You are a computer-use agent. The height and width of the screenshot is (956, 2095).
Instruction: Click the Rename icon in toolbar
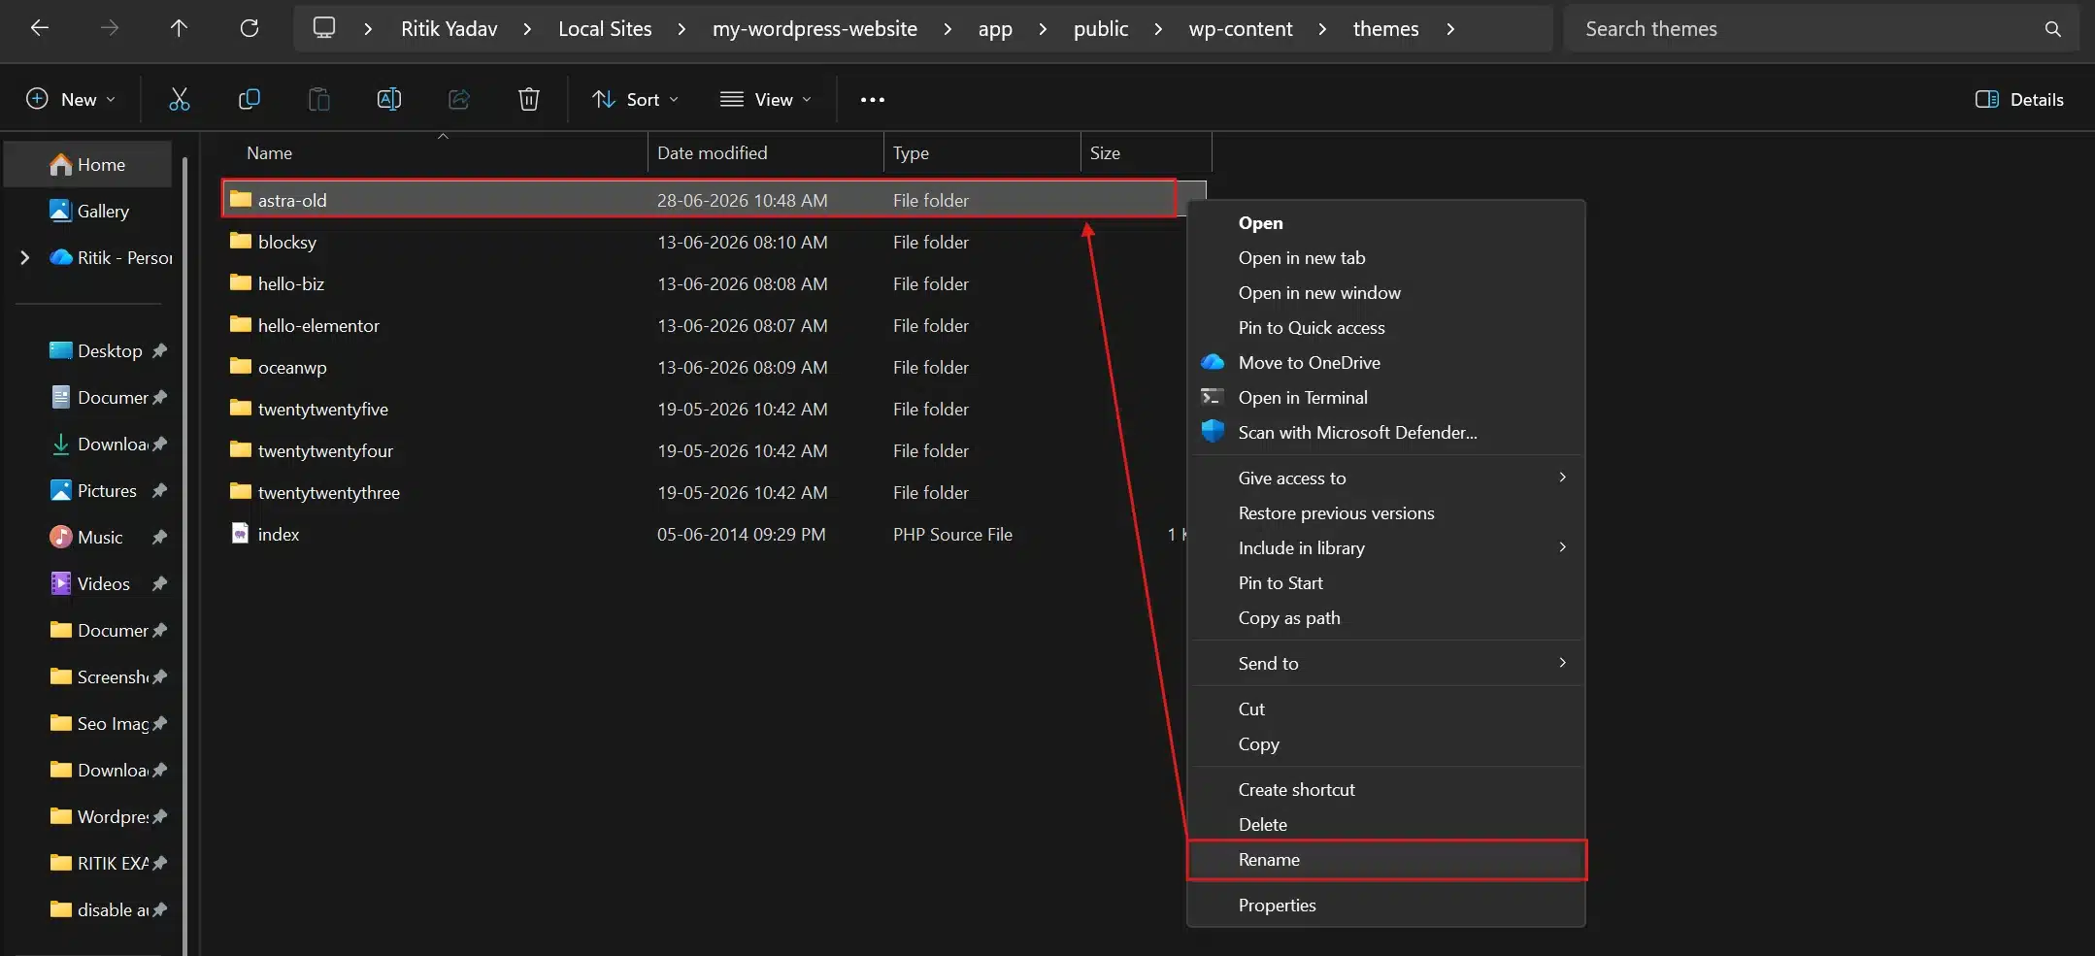pos(388,99)
